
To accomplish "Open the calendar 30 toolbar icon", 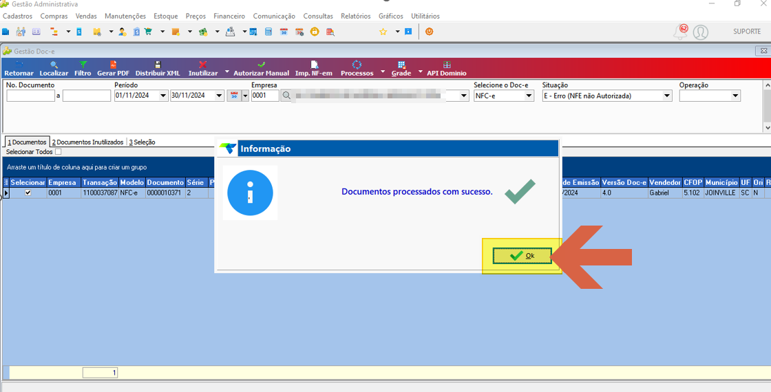I will coord(284,32).
